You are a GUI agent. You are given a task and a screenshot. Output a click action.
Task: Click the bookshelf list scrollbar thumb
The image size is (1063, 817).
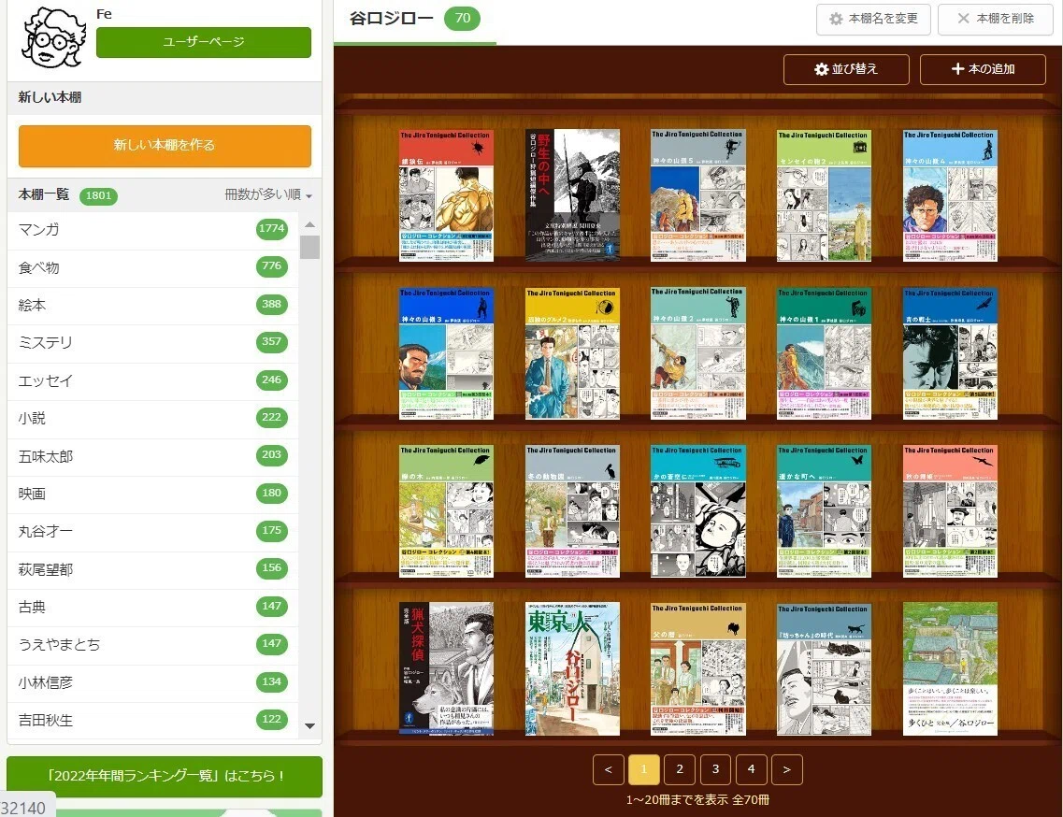click(x=309, y=247)
